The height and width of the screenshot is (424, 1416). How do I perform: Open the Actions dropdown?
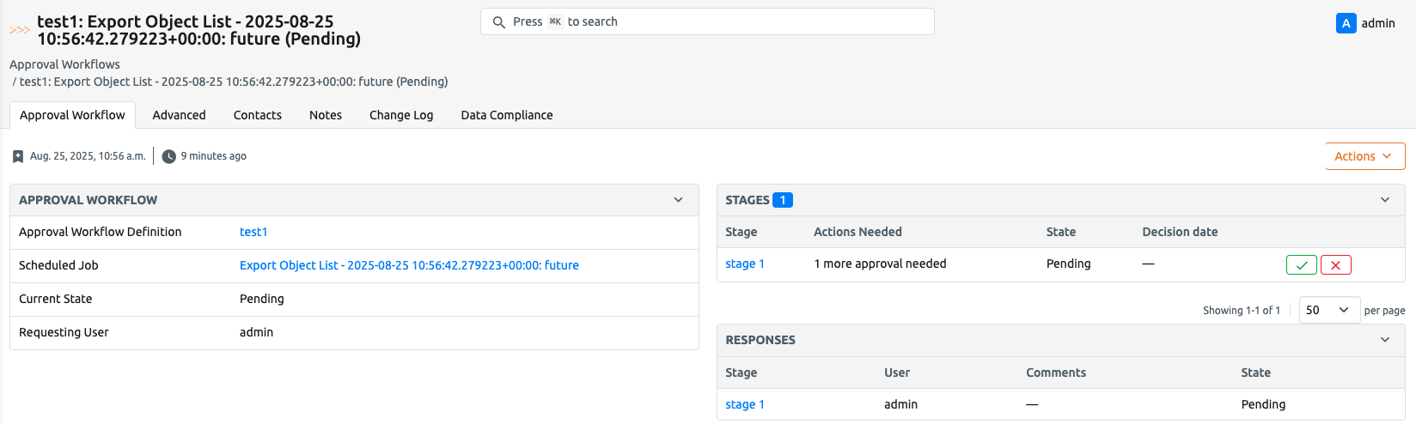[1364, 156]
